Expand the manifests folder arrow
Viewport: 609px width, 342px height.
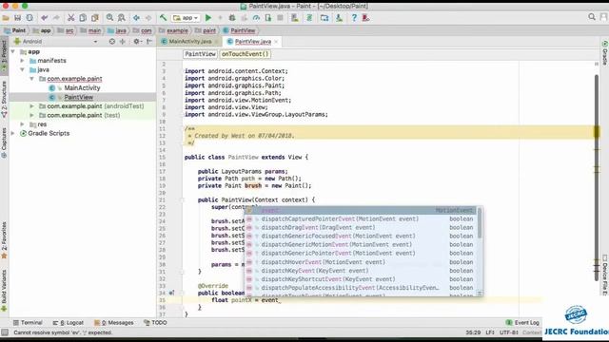pyautogui.click(x=22, y=61)
